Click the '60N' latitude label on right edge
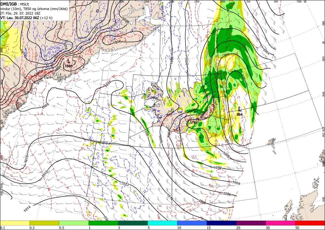Image resolution: width=325 pixels, height=230 pixels. pyautogui.click(x=323, y=164)
